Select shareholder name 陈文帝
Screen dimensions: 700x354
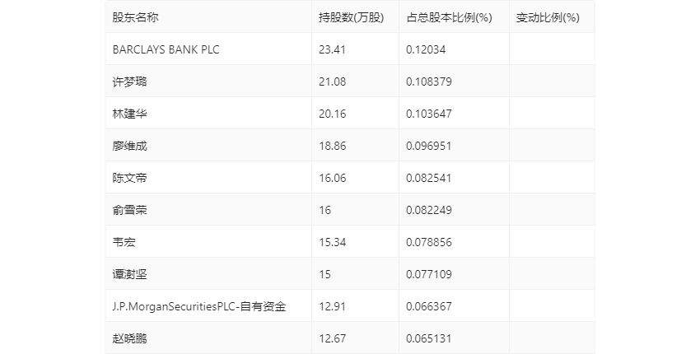(x=129, y=178)
